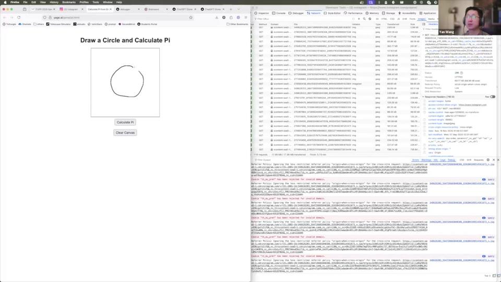
Task: Toggle the messages panel icon beside Headers
Action: (424, 25)
